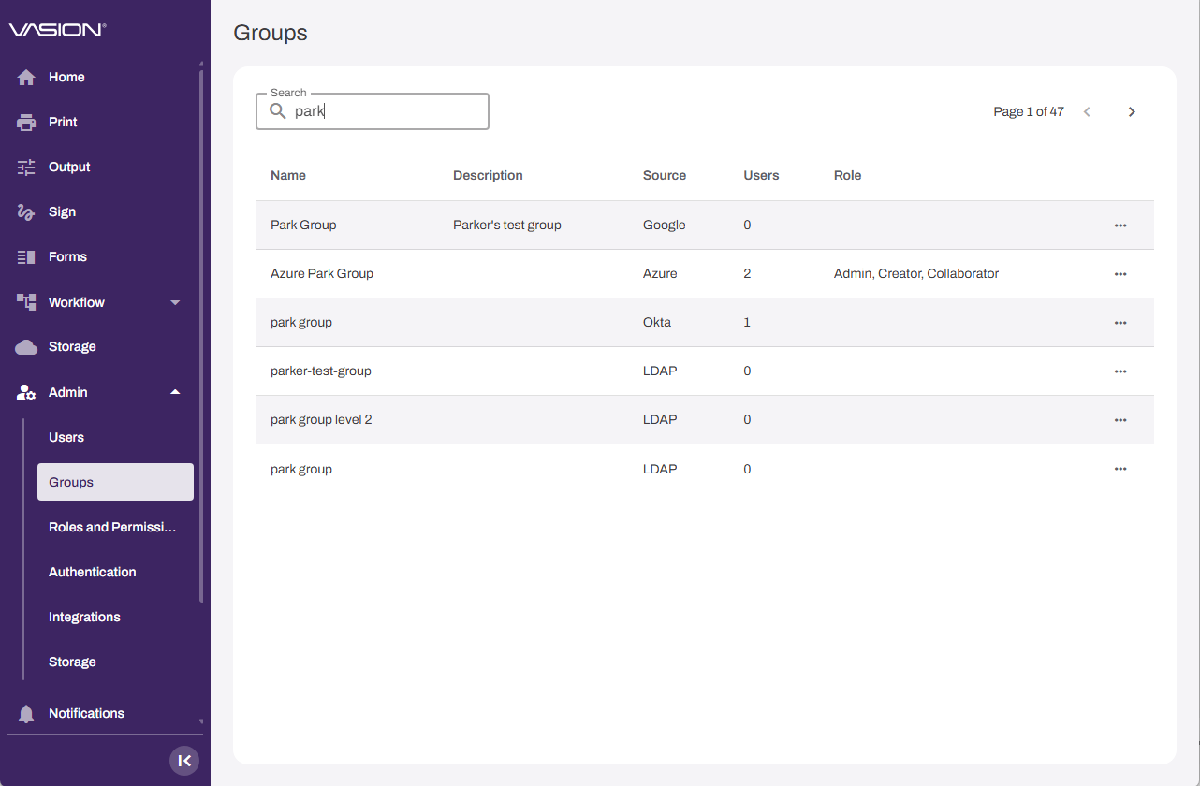Click the Source column header
Screen dimensions: 1200x786
[x=665, y=176]
